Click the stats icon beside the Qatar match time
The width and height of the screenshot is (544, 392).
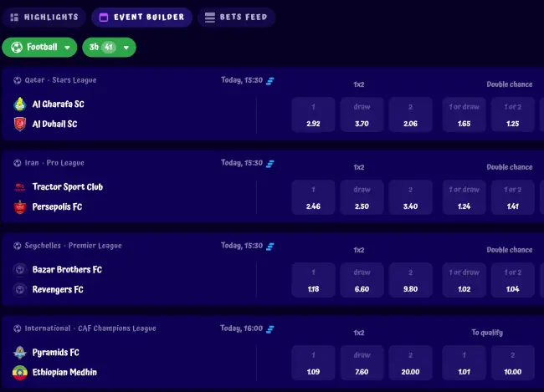point(270,80)
